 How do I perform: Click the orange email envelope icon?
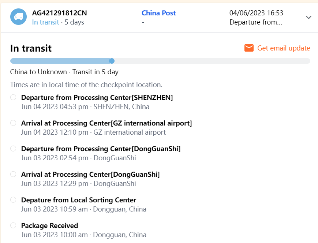tap(249, 48)
